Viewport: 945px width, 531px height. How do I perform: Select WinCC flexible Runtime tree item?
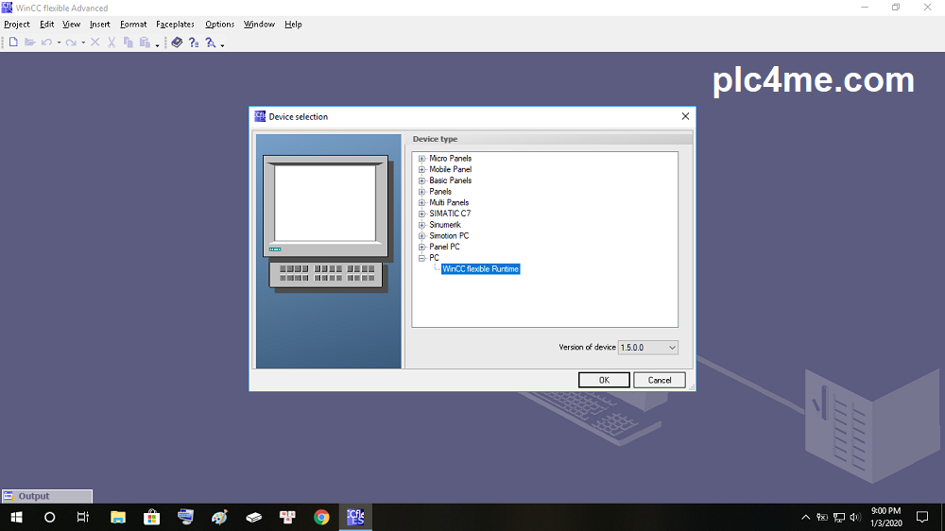480,269
